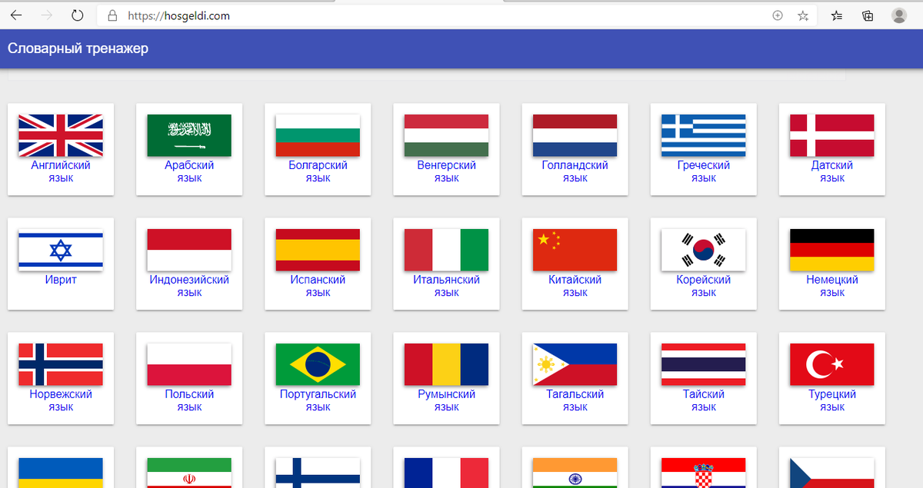Select the Ukrainian flag card
923x488 pixels.
point(61,467)
